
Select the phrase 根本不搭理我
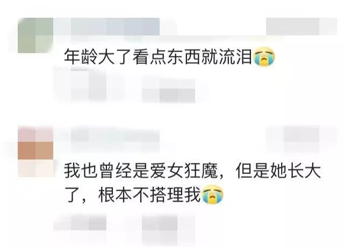[x=149, y=195]
